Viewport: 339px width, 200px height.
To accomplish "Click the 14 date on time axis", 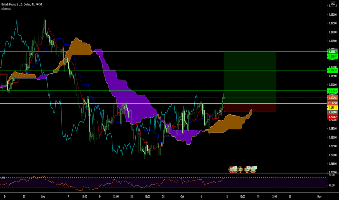I will point(100,196).
